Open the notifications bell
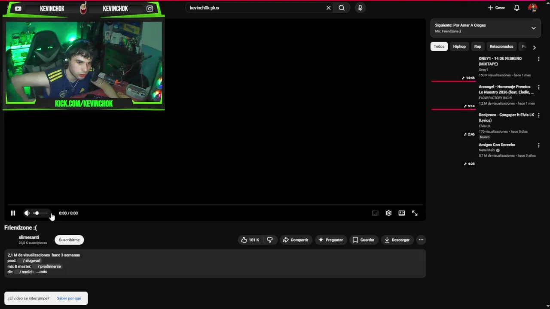 point(517,8)
